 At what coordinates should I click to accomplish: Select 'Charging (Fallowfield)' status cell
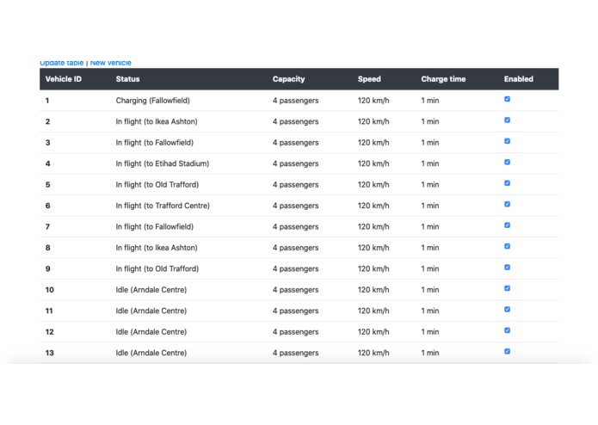[153, 101]
